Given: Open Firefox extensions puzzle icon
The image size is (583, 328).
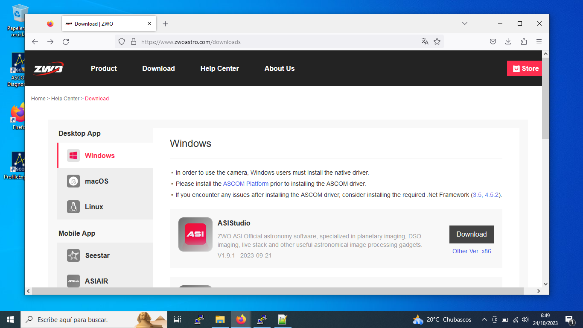Looking at the screenshot, I should (524, 41).
